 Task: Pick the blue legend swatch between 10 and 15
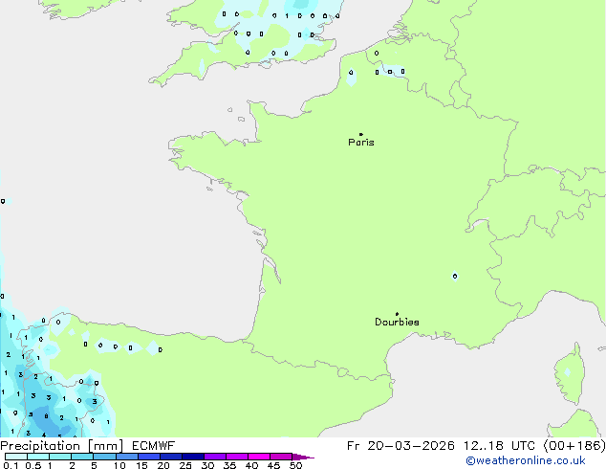tap(127, 457)
